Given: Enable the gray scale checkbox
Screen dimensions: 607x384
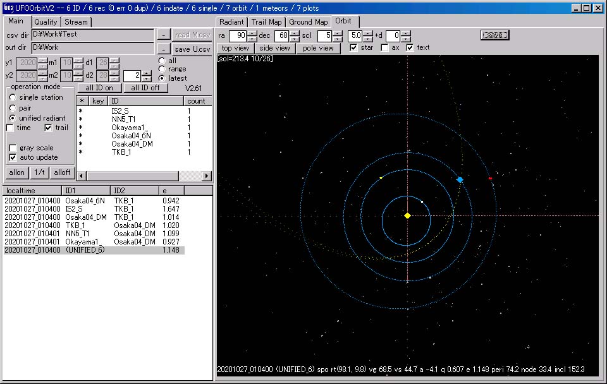Looking at the screenshot, I should [13, 148].
